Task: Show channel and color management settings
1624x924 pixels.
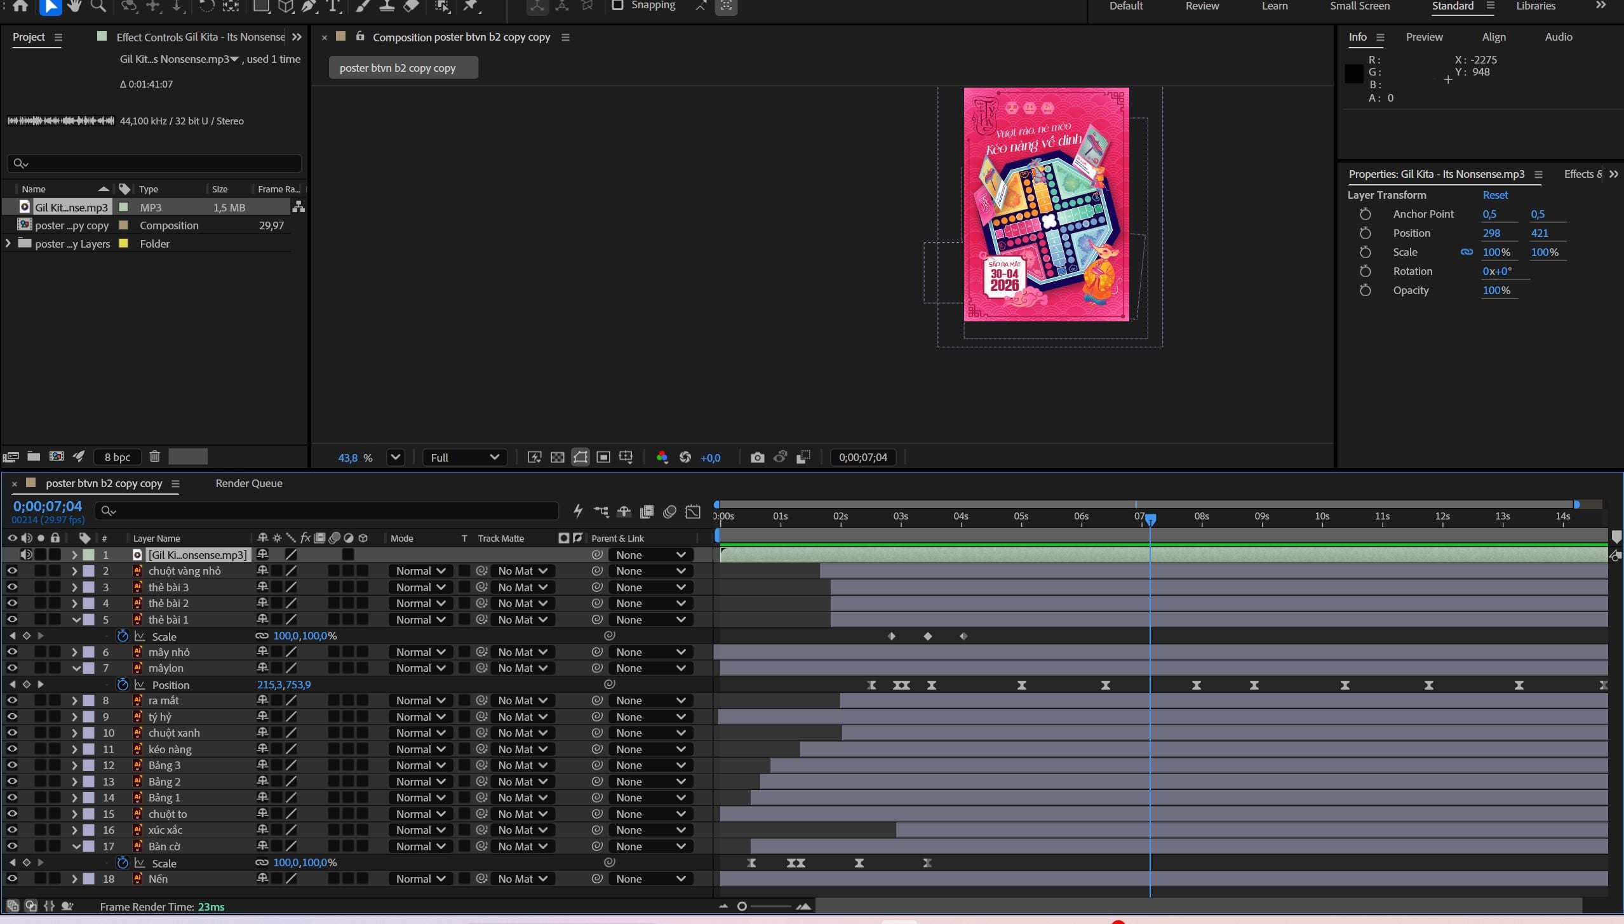Action: click(x=662, y=457)
